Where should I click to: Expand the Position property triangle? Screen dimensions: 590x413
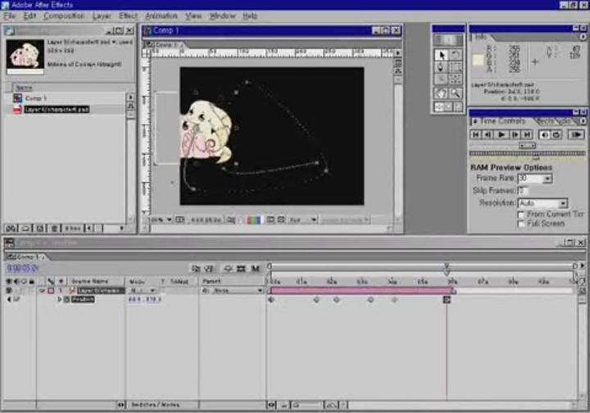(60, 300)
